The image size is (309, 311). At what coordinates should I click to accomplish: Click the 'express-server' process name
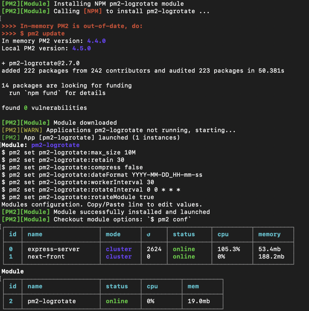click(x=54, y=249)
